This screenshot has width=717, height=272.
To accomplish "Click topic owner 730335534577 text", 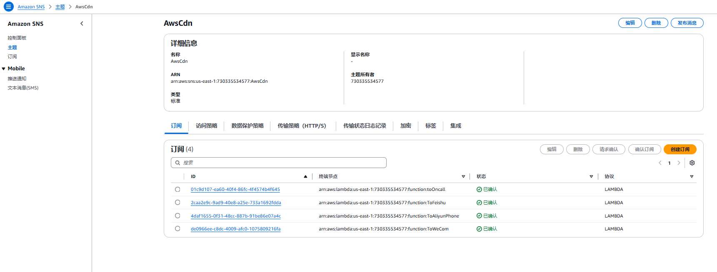I will [367, 81].
